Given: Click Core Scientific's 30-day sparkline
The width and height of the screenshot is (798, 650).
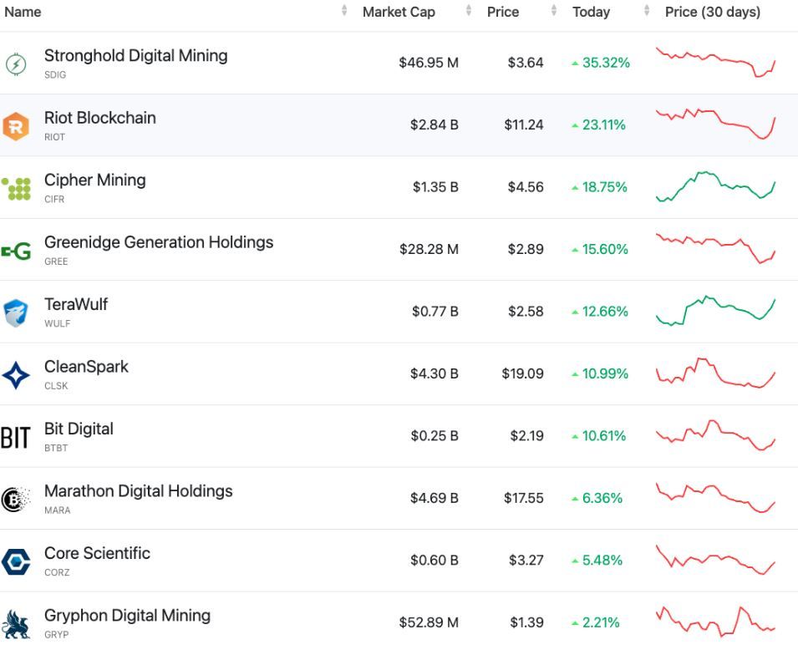Looking at the screenshot, I should (715, 560).
